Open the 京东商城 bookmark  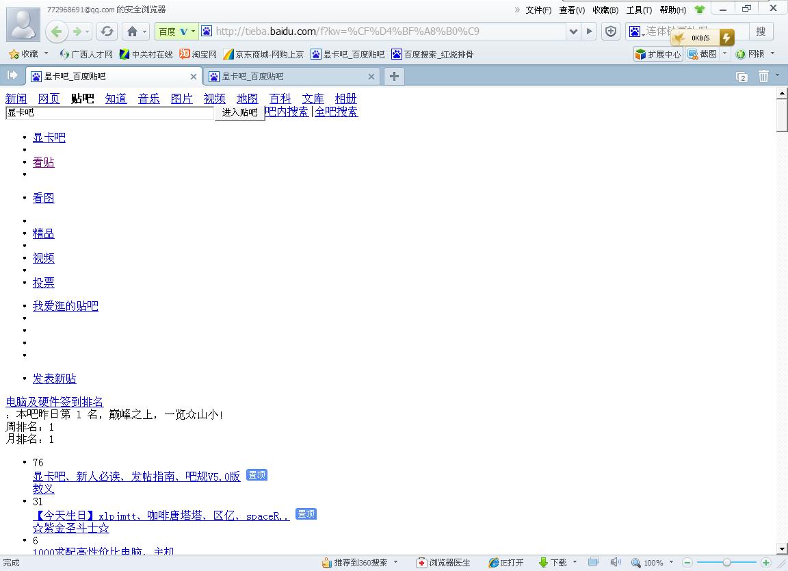(x=263, y=54)
